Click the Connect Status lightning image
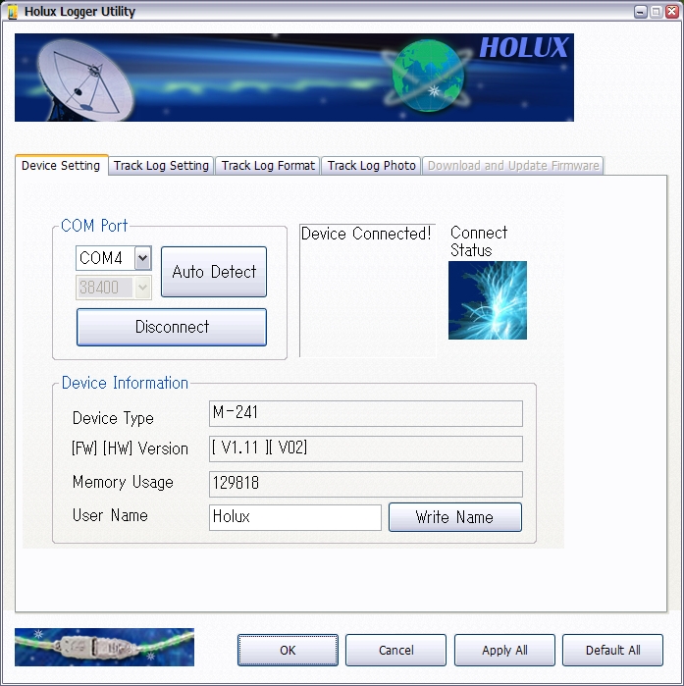 pos(488,300)
